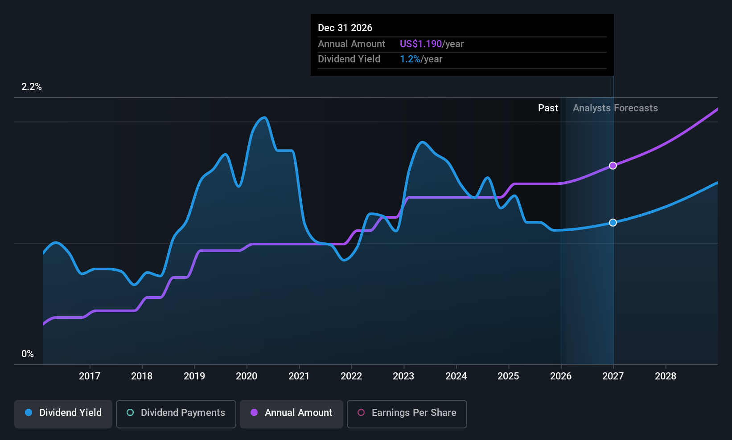Click the Analysts Forecasts label
Screen dimensions: 732x440
(x=615, y=108)
